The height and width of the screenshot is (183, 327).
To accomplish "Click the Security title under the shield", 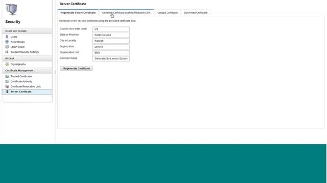I will point(13,22).
